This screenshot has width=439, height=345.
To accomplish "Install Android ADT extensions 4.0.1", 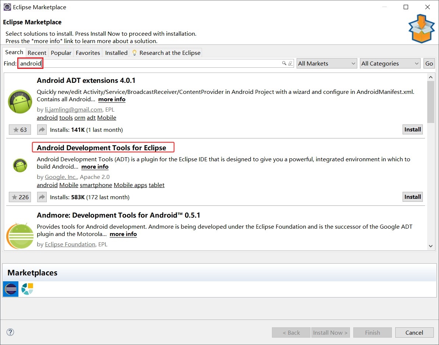I will pos(413,129).
